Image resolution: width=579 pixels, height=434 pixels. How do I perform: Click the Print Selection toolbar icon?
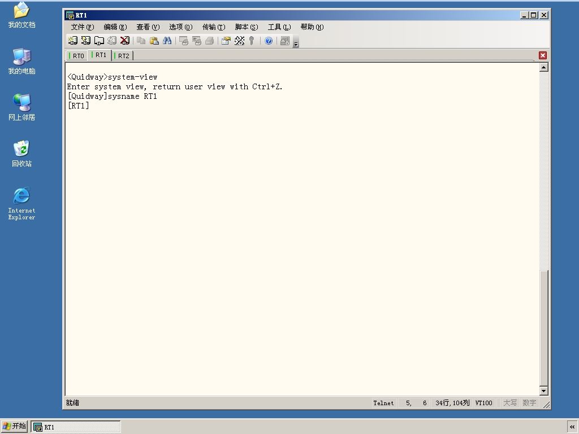[x=196, y=41]
